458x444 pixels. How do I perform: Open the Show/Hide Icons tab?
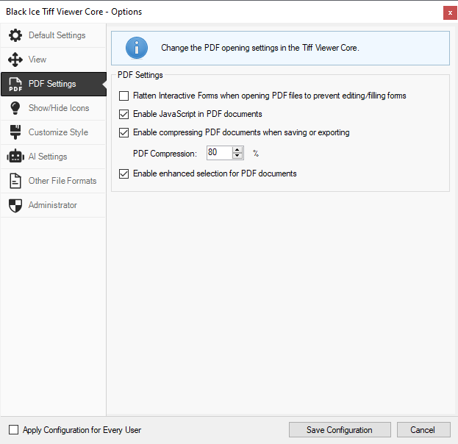[54, 108]
